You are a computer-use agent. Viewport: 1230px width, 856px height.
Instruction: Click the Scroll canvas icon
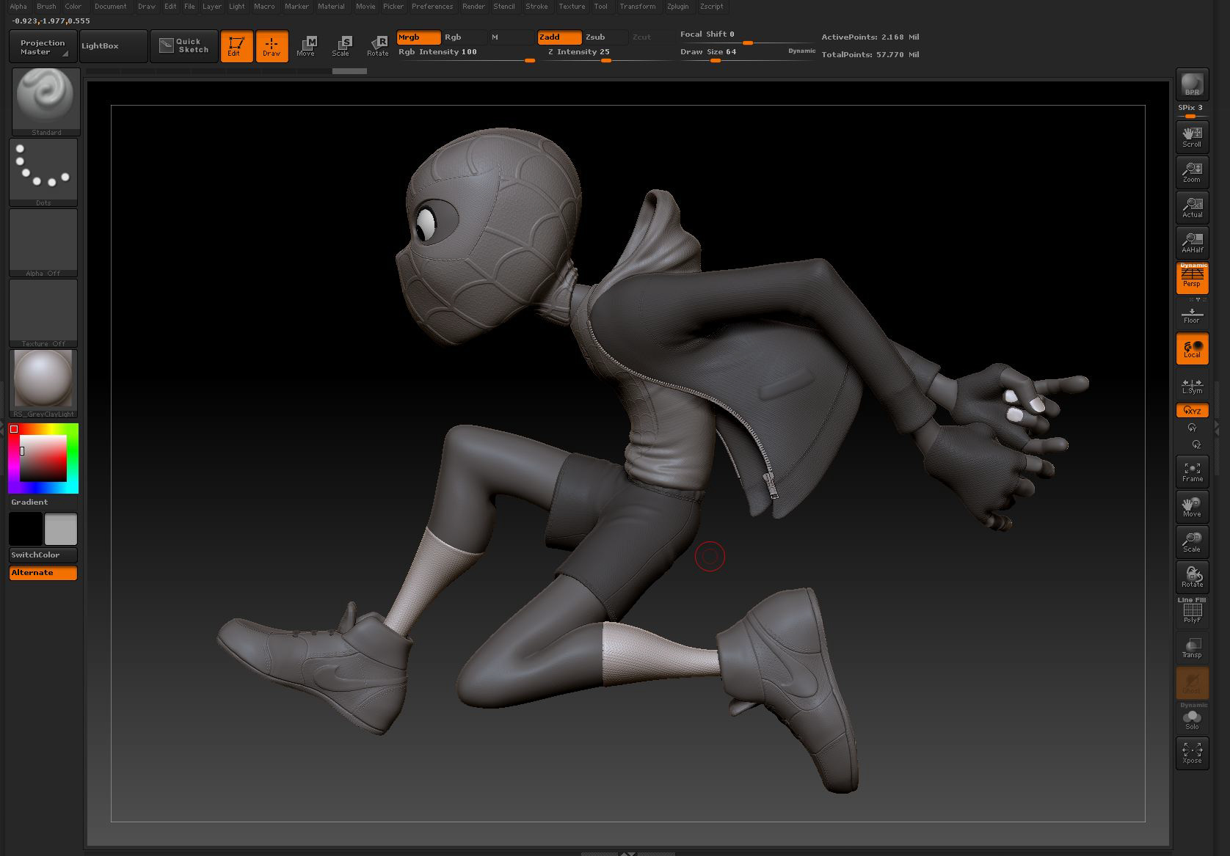(x=1192, y=136)
